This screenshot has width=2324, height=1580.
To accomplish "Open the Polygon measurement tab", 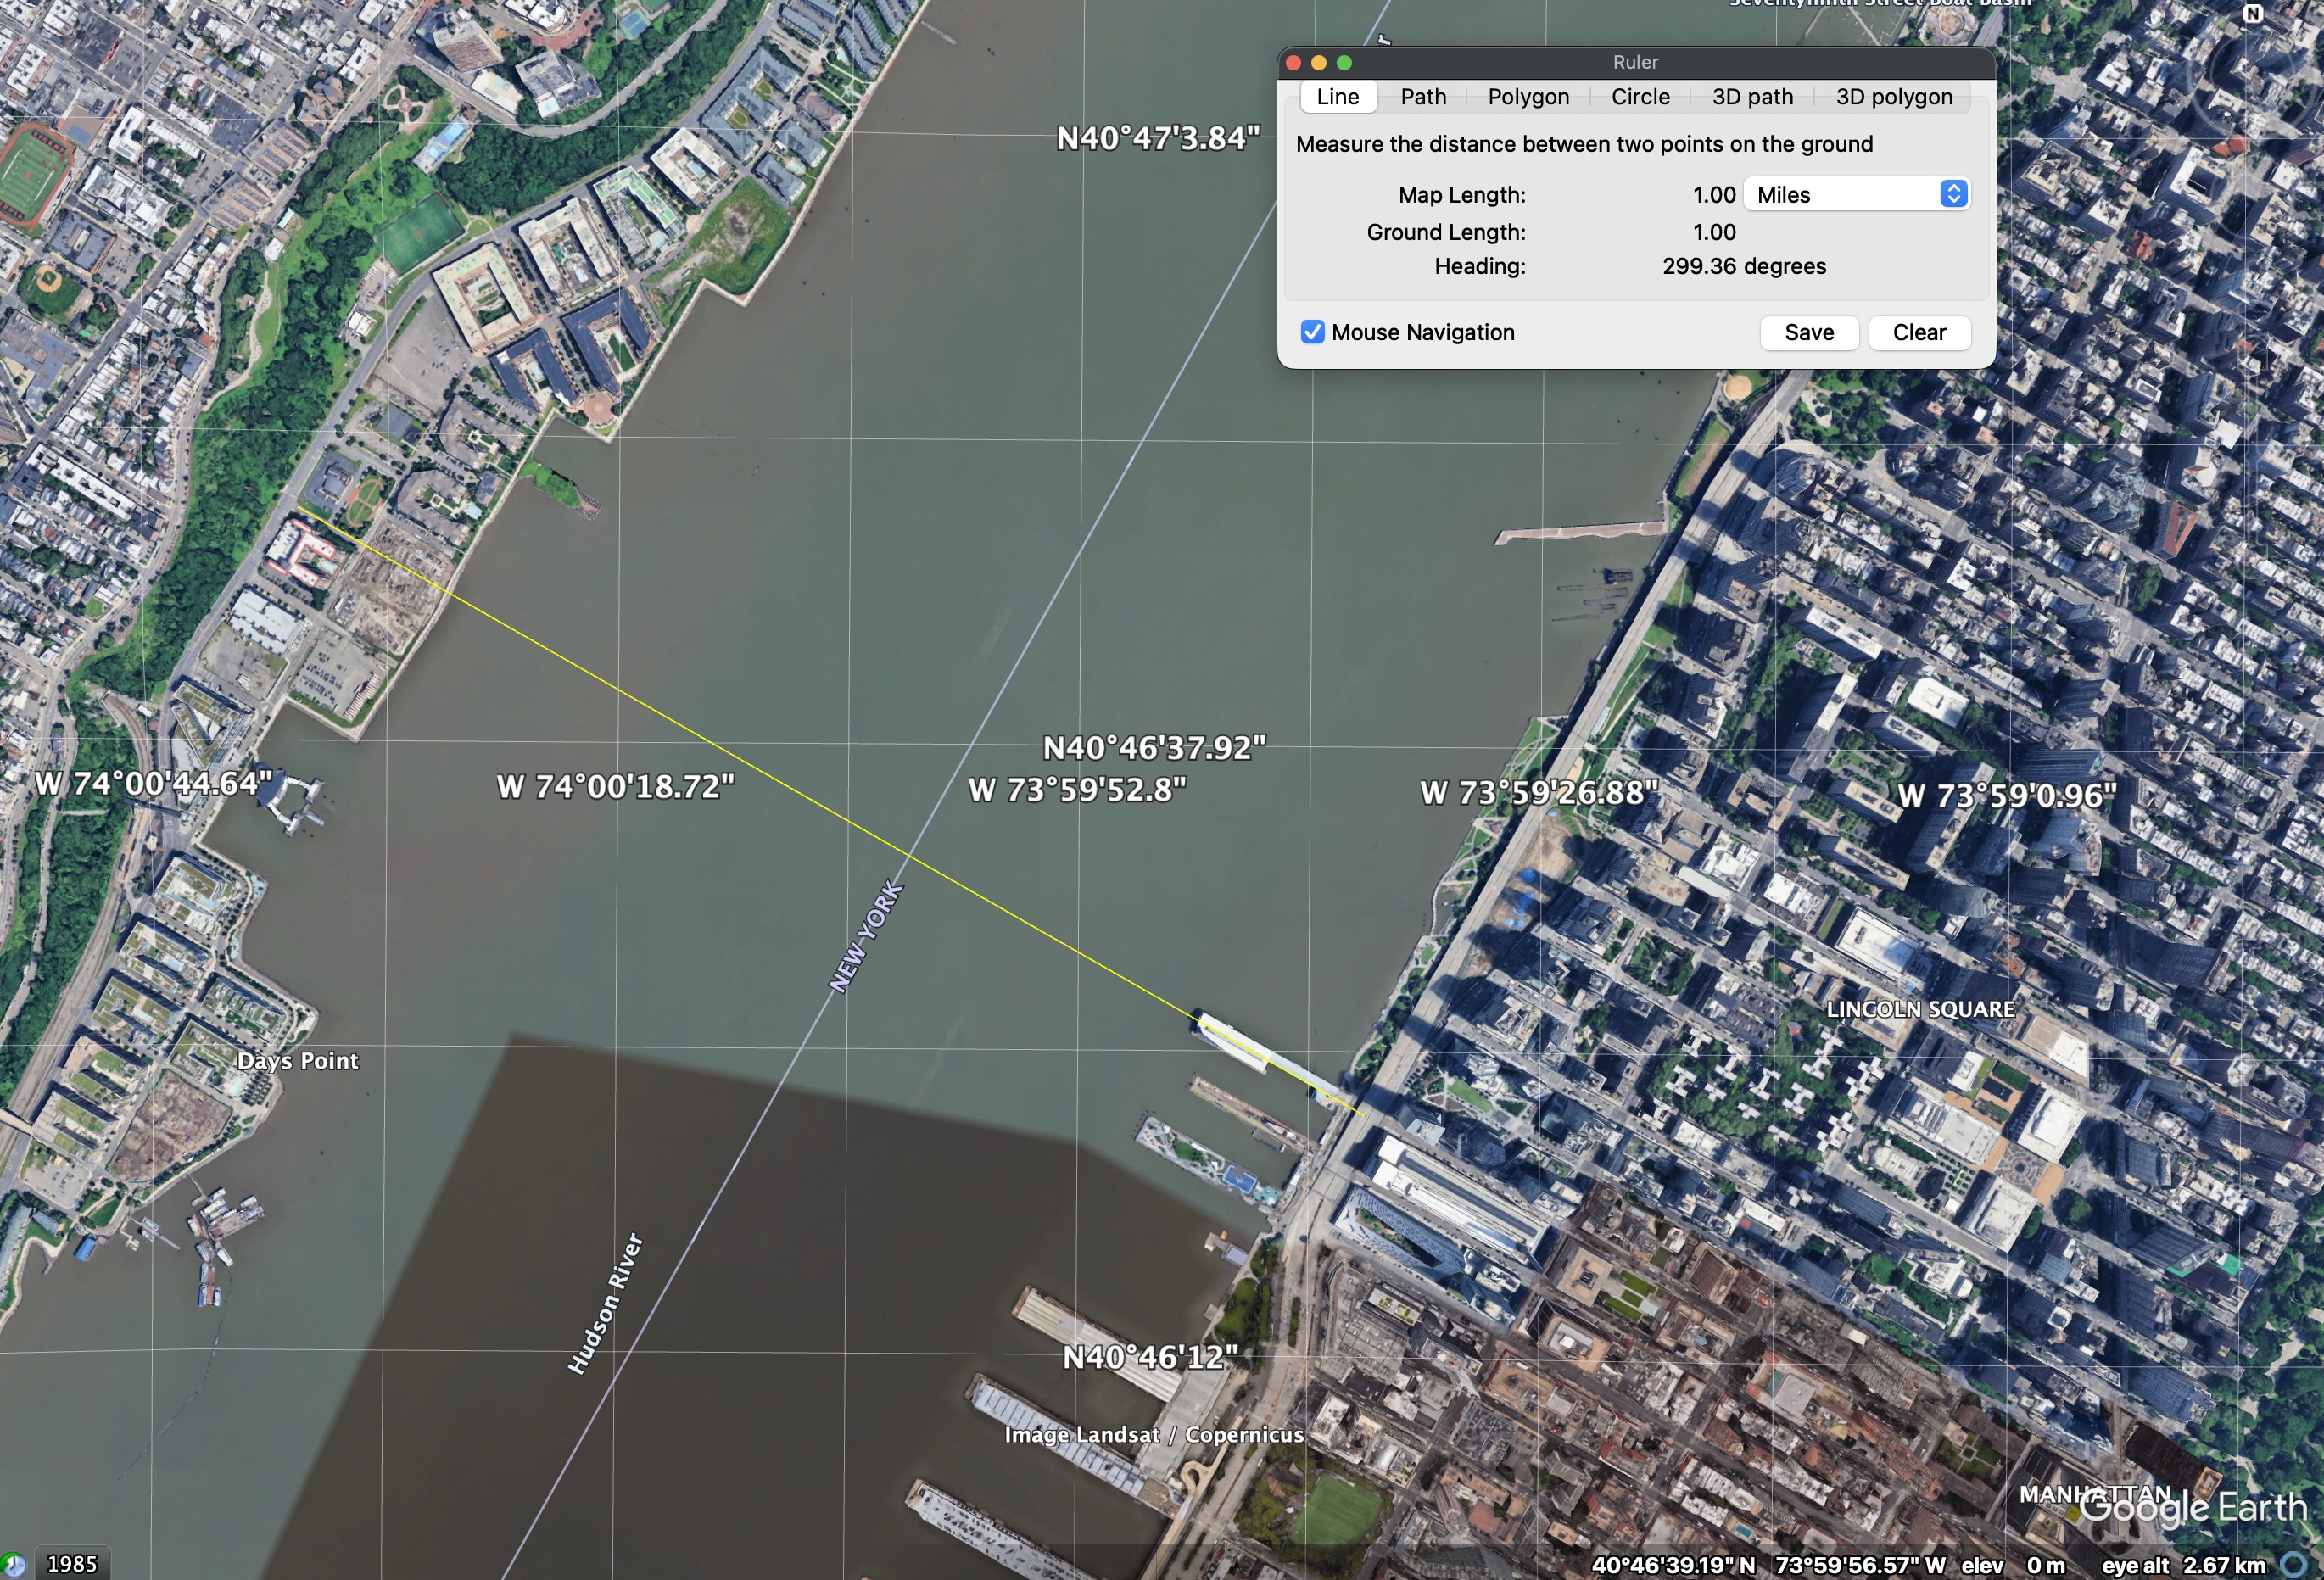I will 1528,96.
